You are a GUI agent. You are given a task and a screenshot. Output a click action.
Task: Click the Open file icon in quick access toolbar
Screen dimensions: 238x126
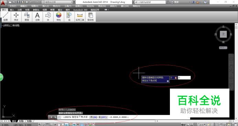pyautogui.click(x=14, y=2)
